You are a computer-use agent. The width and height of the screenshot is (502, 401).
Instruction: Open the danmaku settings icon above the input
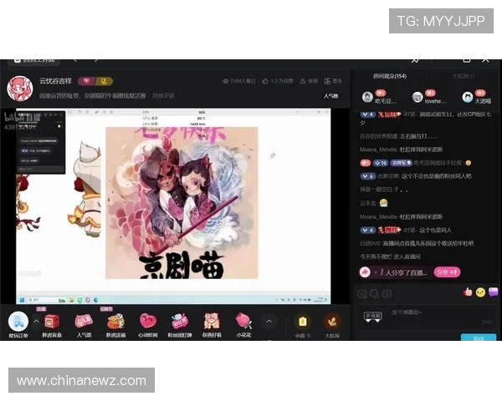tap(362, 293)
